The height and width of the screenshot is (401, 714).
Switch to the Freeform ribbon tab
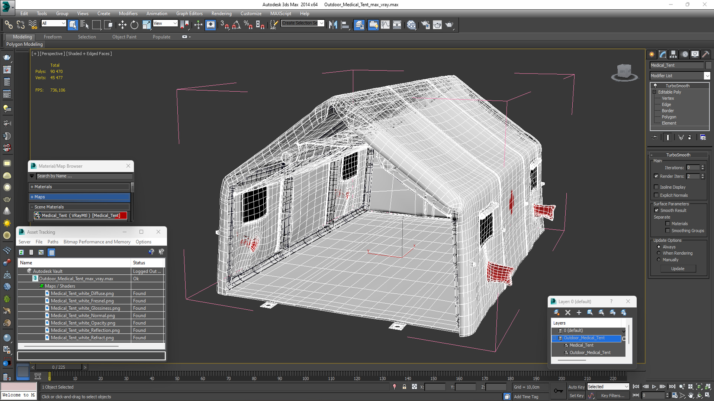tap(53, 37)
